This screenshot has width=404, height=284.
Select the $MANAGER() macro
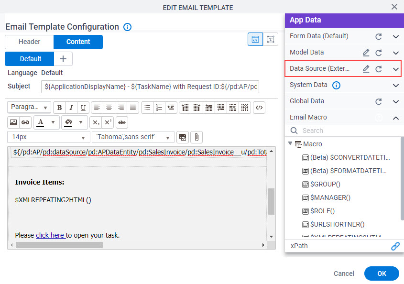(330, 197)
